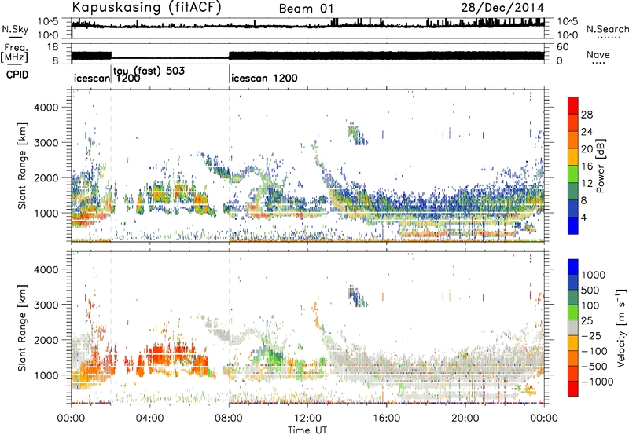Click the "60" tick on the Nave axis
This screenshot has width=629, height=435.
point(562,47)
